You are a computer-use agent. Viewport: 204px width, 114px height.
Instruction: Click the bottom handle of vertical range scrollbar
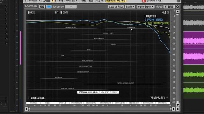tap(178, 102)
